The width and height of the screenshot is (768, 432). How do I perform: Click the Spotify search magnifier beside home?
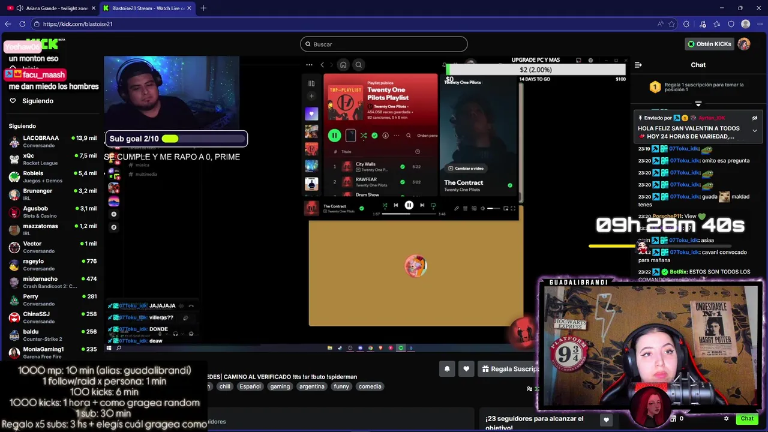coord(359,65)
